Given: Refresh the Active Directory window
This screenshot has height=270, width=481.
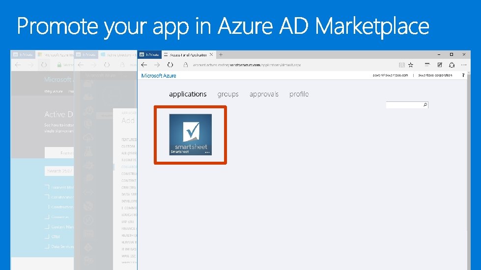Looking at the screenshot, I should click(x=107, y=65).
